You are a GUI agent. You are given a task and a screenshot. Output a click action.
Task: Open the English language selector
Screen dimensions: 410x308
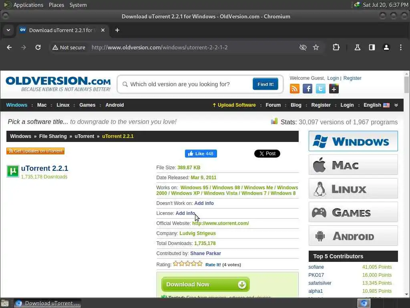(x=376, y=105)
